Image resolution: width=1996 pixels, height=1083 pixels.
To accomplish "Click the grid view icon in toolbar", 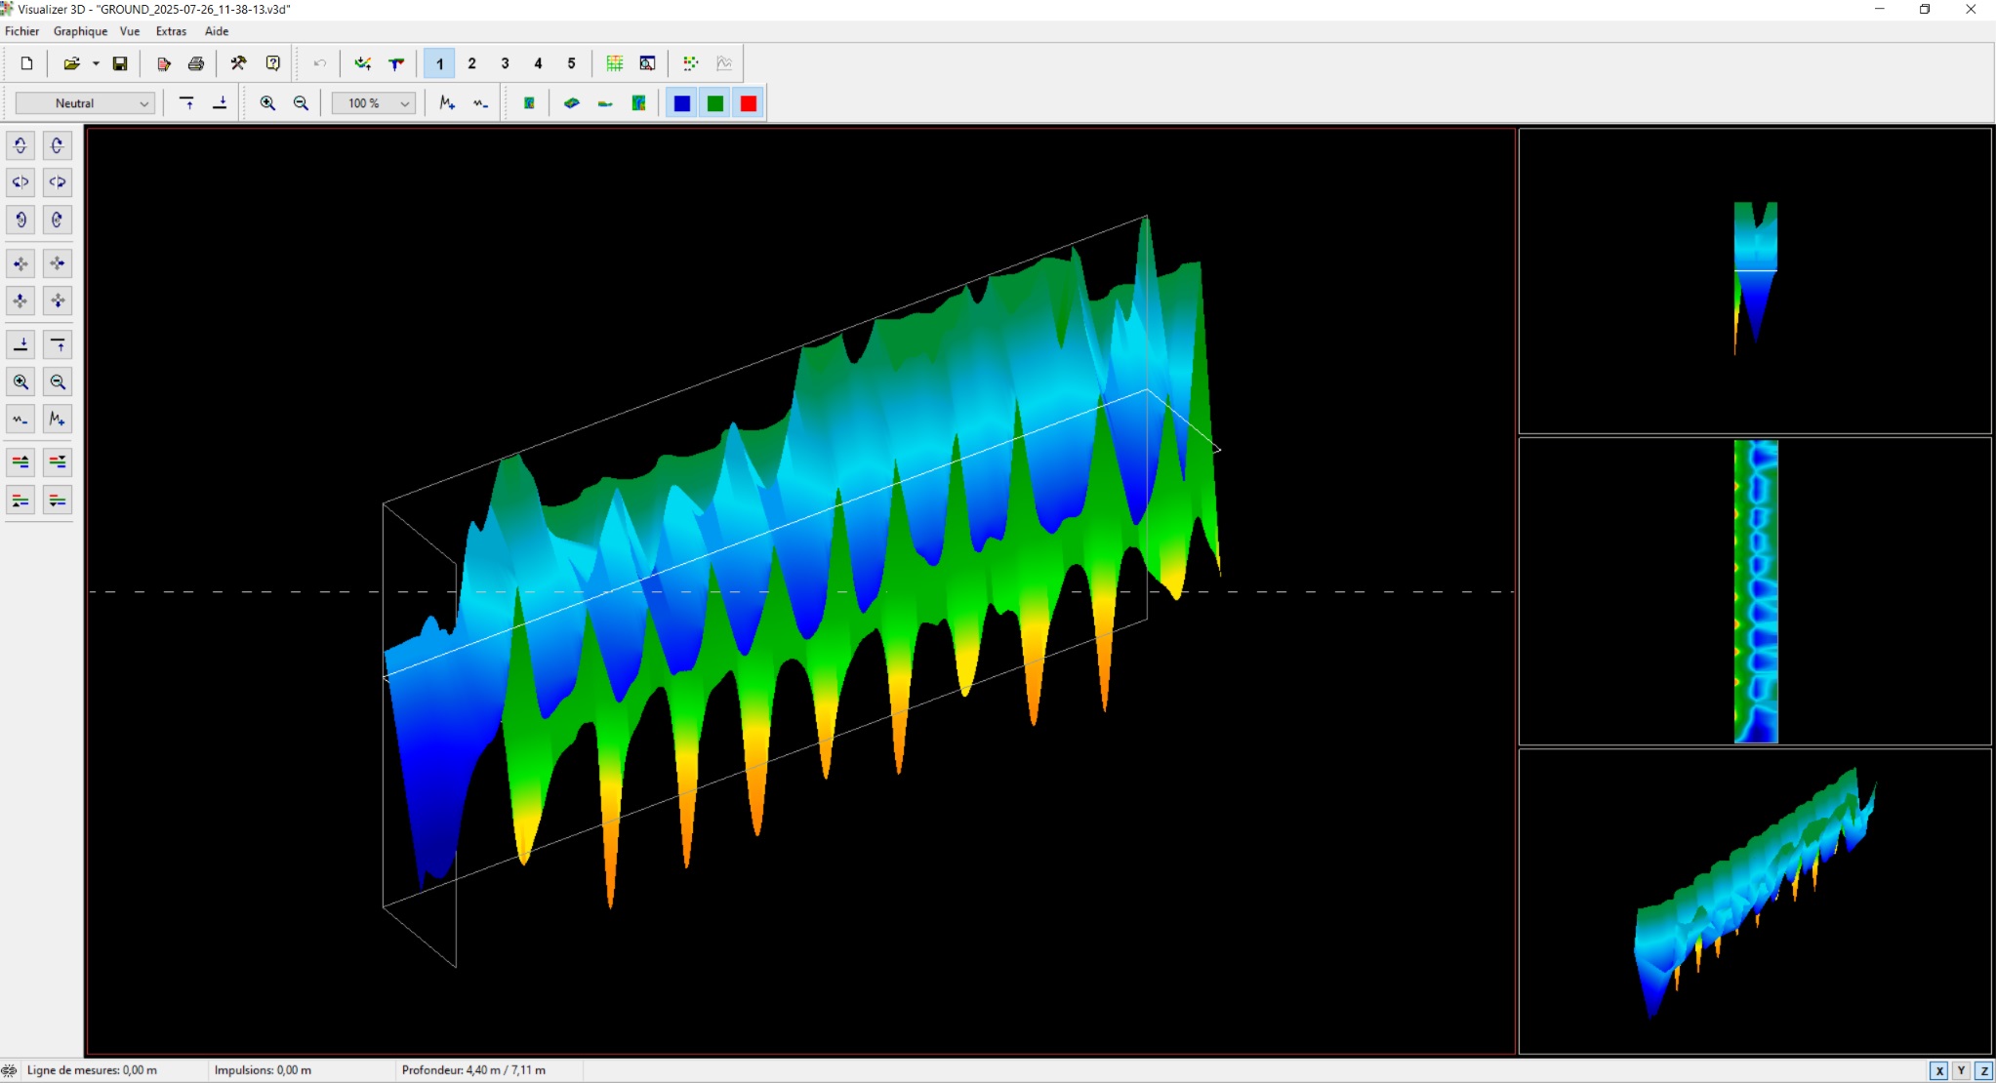I will tap(614, 63).
